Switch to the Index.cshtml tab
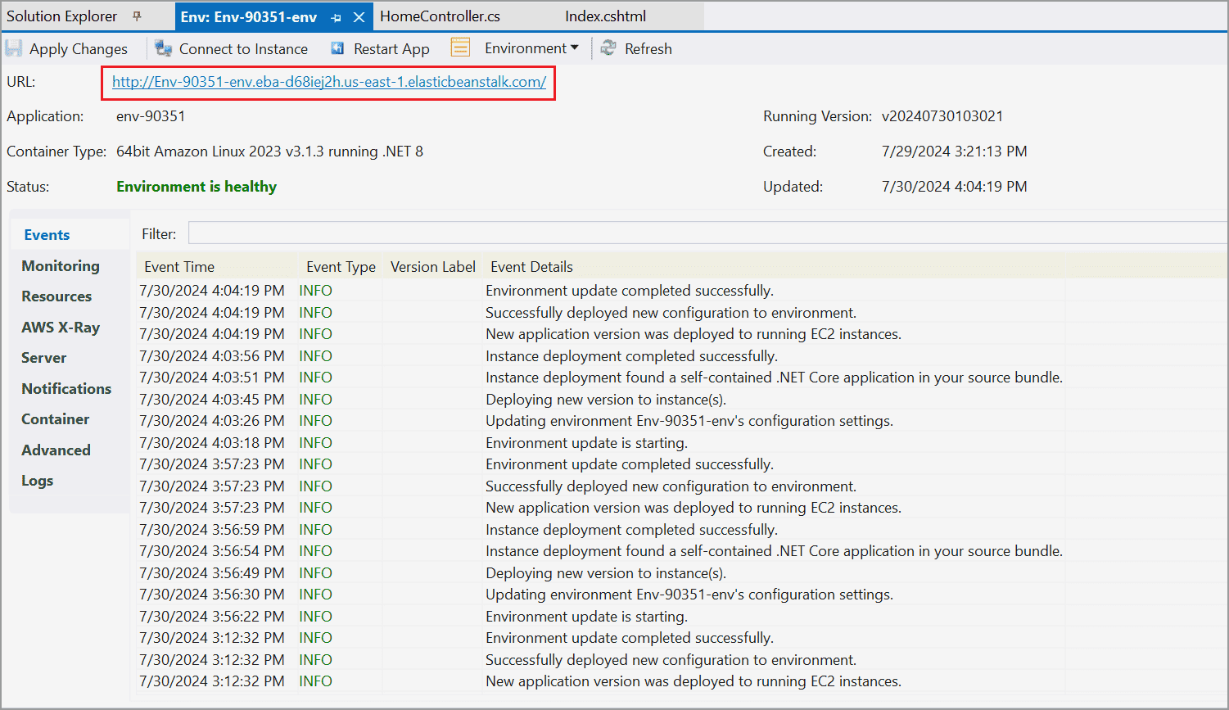The width and height of the screenshot is (1229, 710). click(604, 16)
